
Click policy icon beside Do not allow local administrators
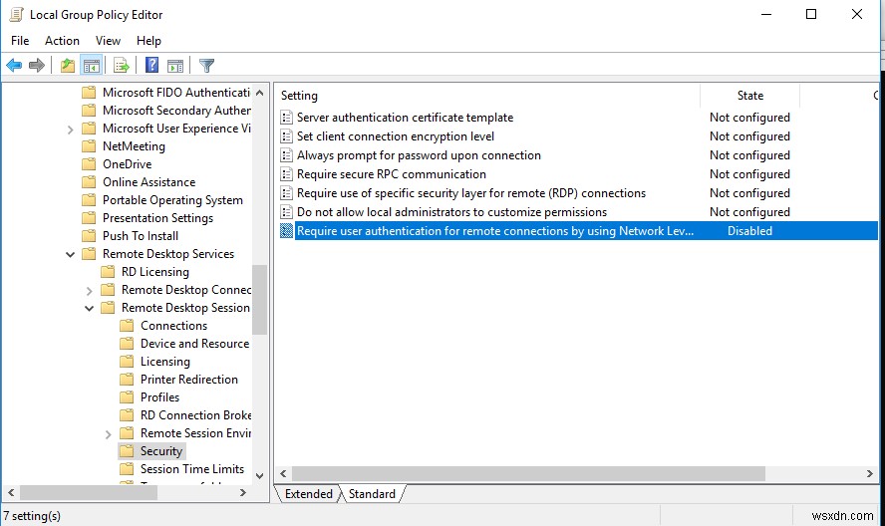[x=287, y=212]
